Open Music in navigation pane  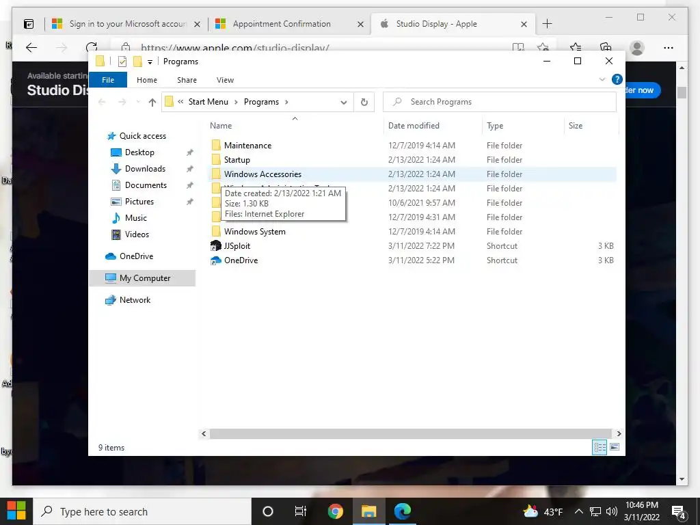click(136, 218)
